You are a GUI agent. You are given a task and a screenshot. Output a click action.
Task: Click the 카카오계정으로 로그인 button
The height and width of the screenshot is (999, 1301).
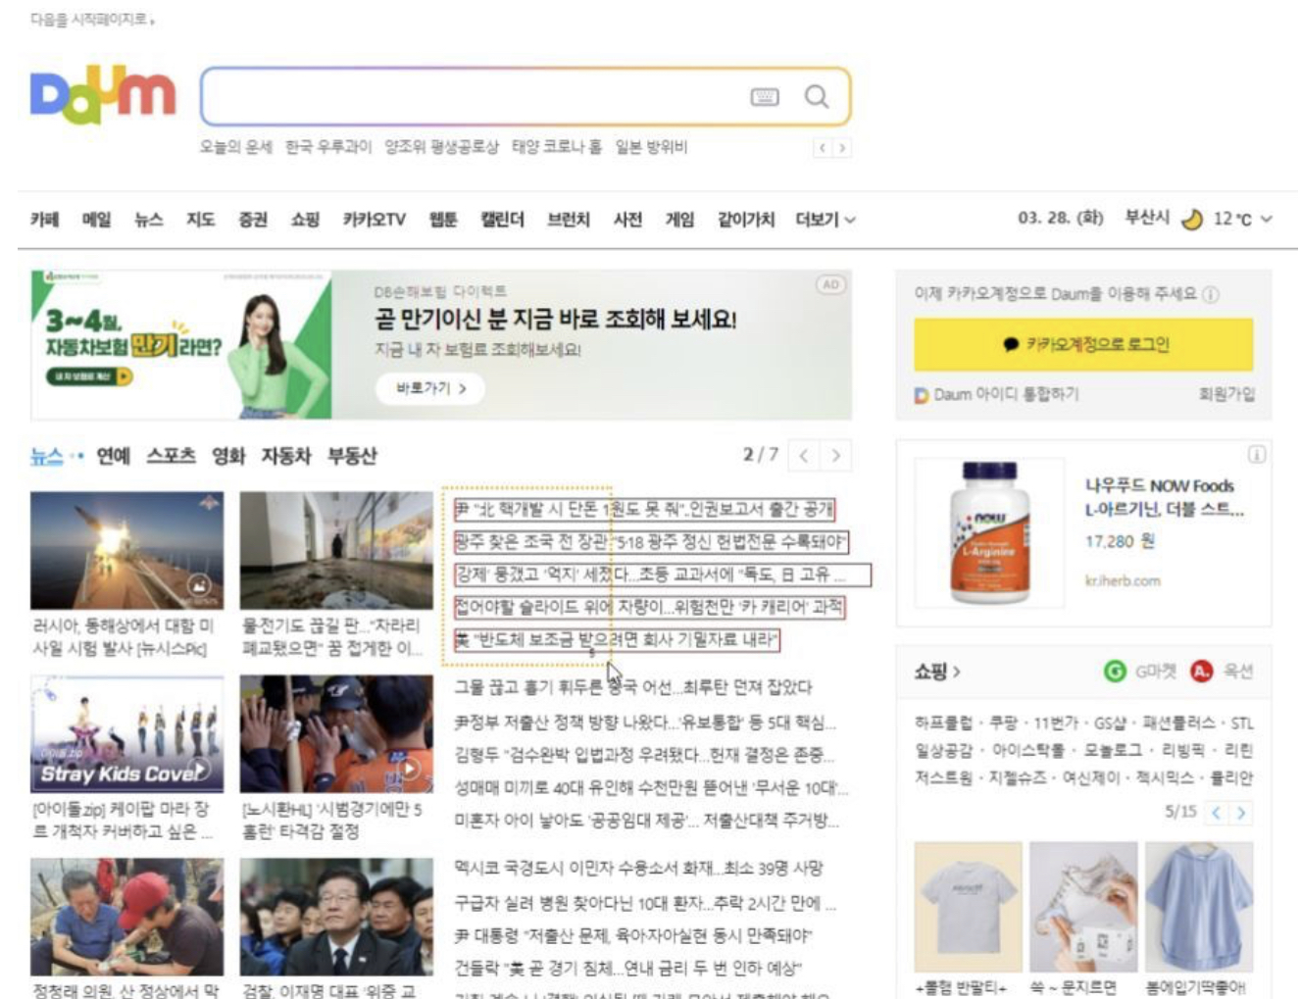[x=1083, y=344]
